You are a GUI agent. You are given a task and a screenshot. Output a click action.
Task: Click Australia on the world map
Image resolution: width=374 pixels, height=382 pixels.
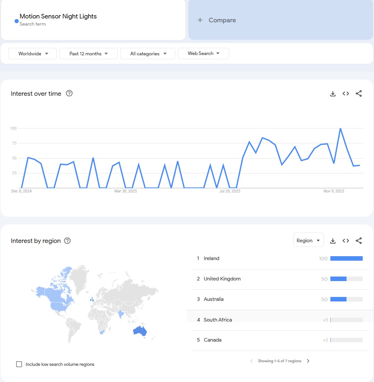[x=140, y=331]
